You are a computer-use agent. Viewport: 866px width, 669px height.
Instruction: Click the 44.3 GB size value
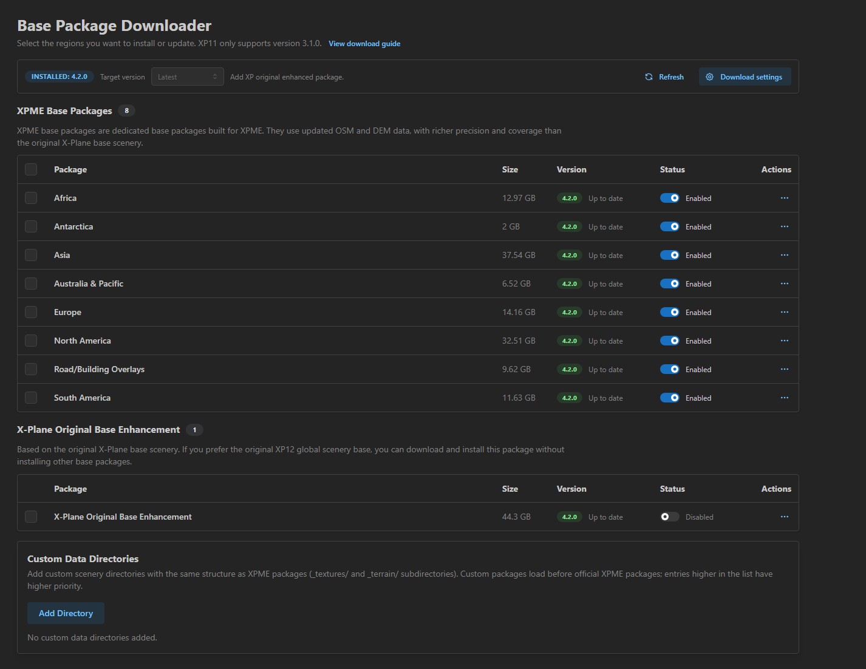[x=516, y=517]
